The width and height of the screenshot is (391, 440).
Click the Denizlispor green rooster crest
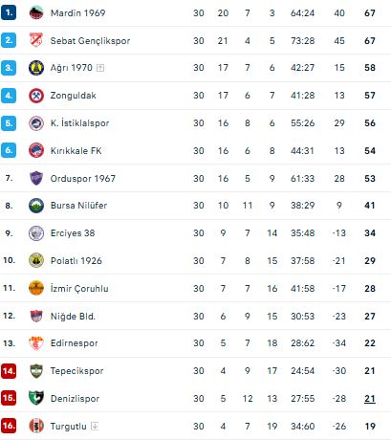pos(36,398)
